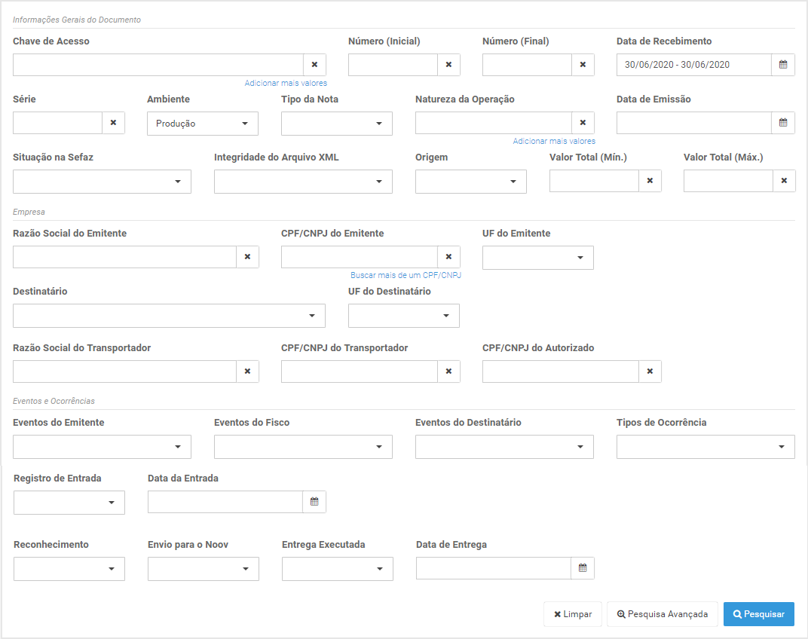Focus CPF/CNPJ do Autorizado input

[x=561, y=371]
